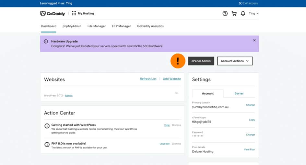This screenshot has width=306, height=165.
Task: Select the Server tab in Settings
Action: point(239,93)
